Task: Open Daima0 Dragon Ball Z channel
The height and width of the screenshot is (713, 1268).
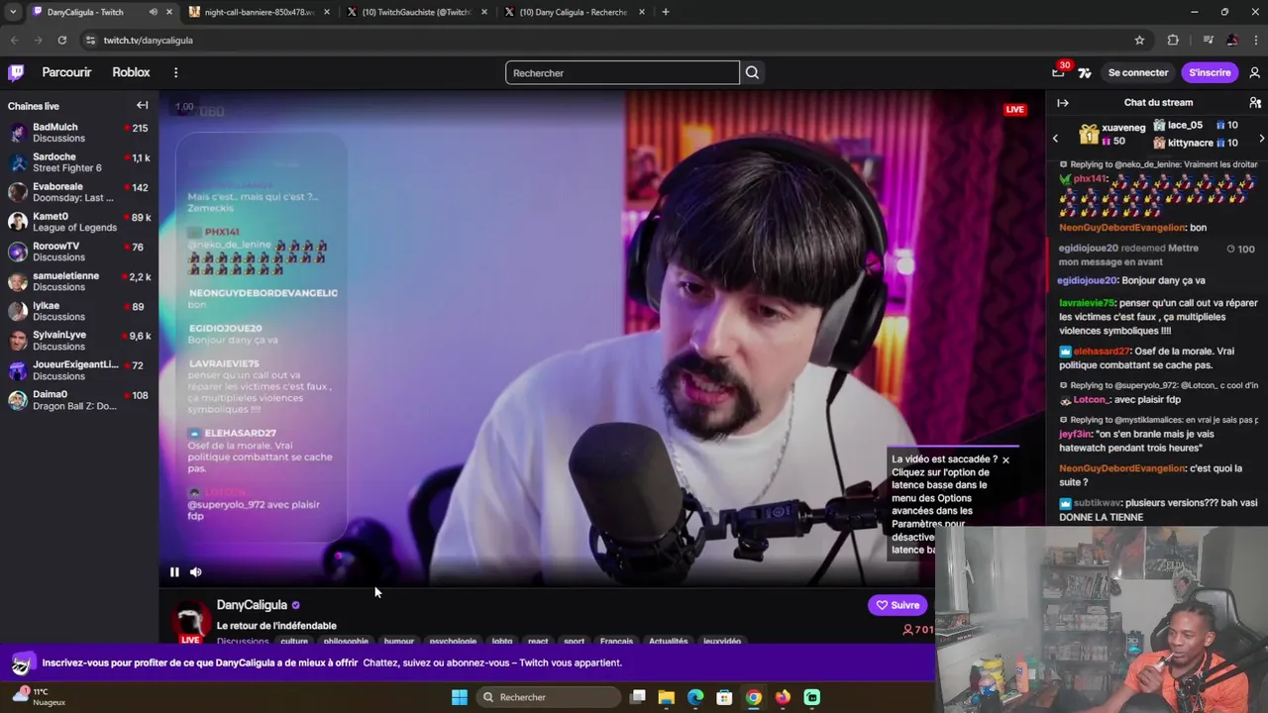Action: (x=78, y=400)
